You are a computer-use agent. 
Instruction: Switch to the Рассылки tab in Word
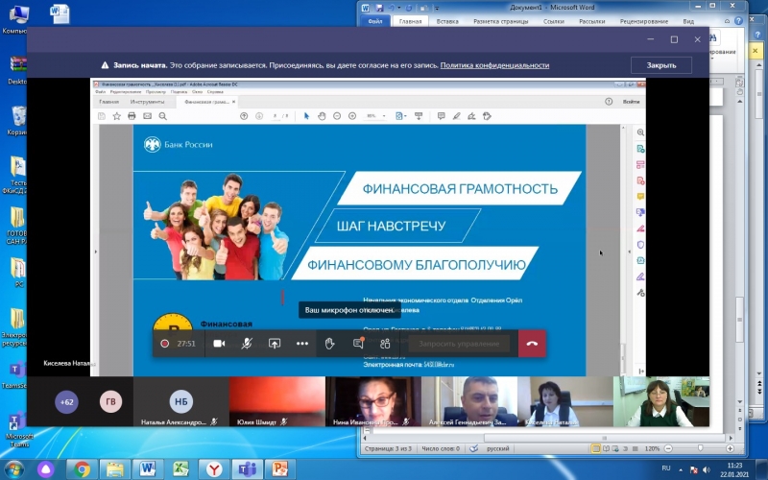click(x=591, y=21)
